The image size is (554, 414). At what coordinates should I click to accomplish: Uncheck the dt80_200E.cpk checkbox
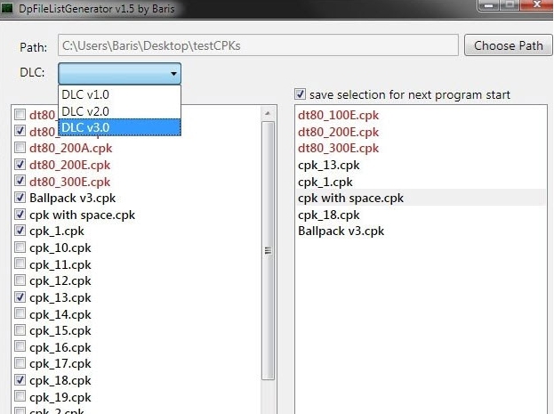[20, 164]
